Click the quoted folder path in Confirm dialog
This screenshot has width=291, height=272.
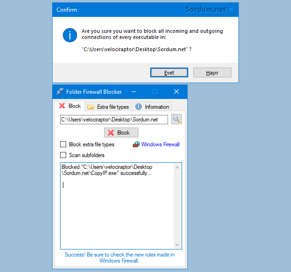pos(135,49)
